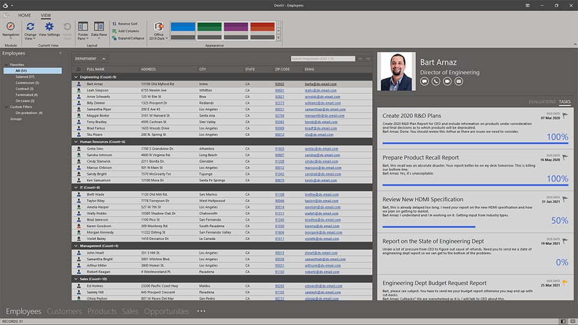Start a video call with Bart Arnaz

point(447,81)
